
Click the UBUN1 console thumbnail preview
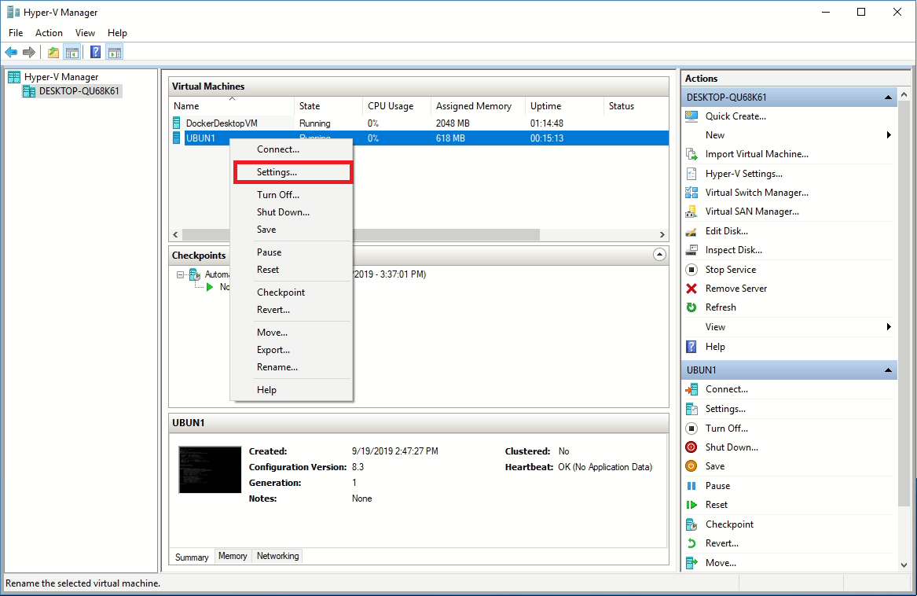[x=210, y=469]
